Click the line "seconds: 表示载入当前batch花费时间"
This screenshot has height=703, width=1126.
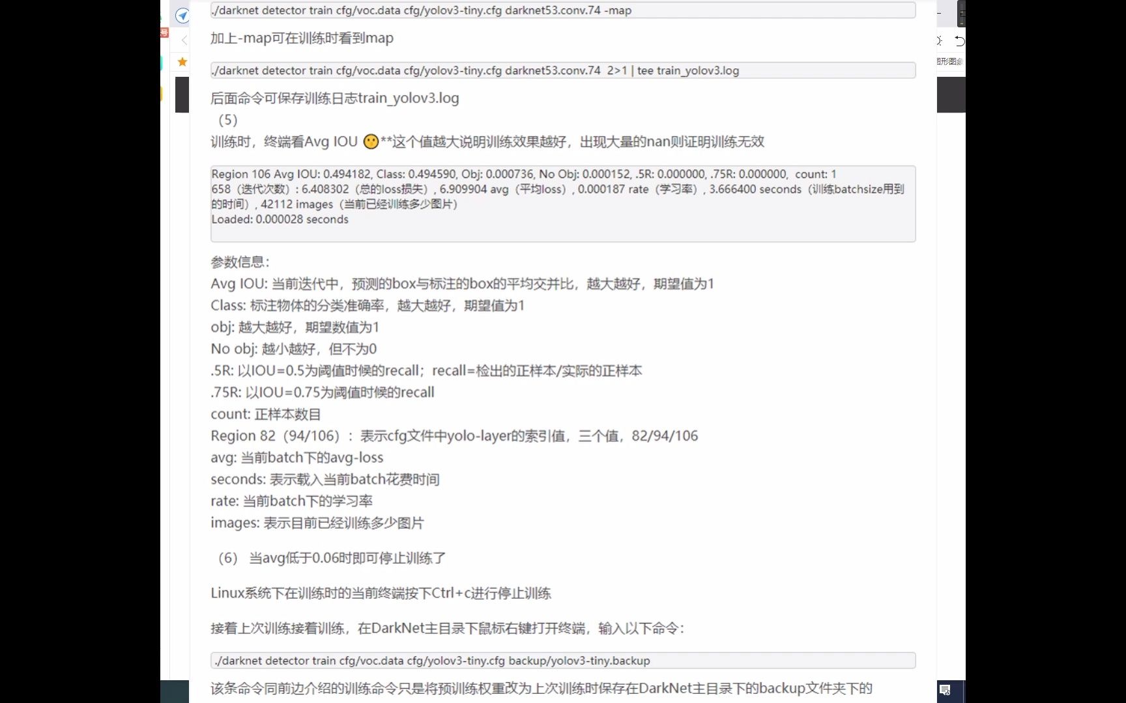[x=325, y=480]
